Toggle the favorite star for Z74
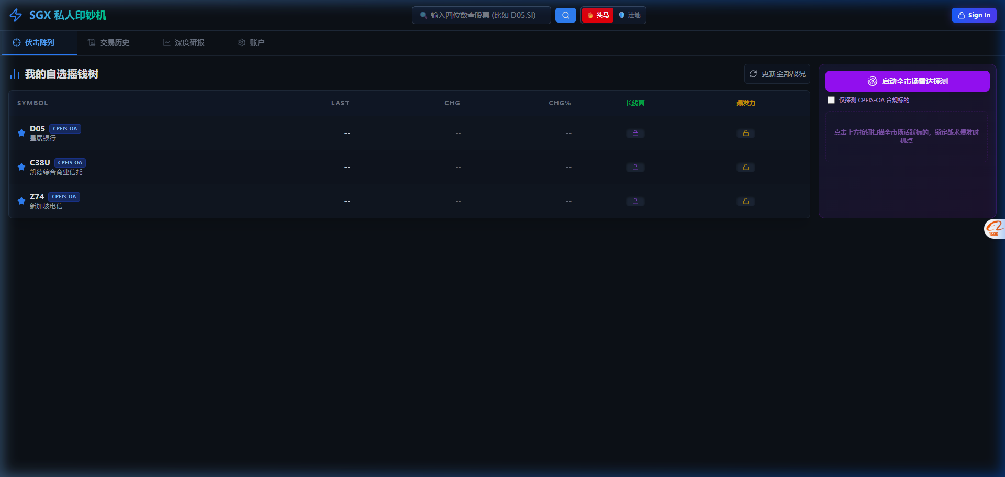This screenshot has width=1005, height=477. tap(21, 201)
